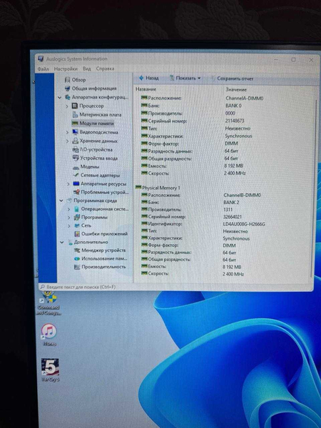321x428 pixels.
Task: Select the BANK 2 value
Action: 231,203
